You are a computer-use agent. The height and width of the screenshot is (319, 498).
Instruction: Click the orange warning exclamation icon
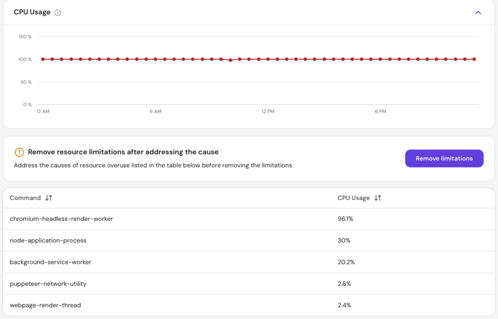pos(19,152)
